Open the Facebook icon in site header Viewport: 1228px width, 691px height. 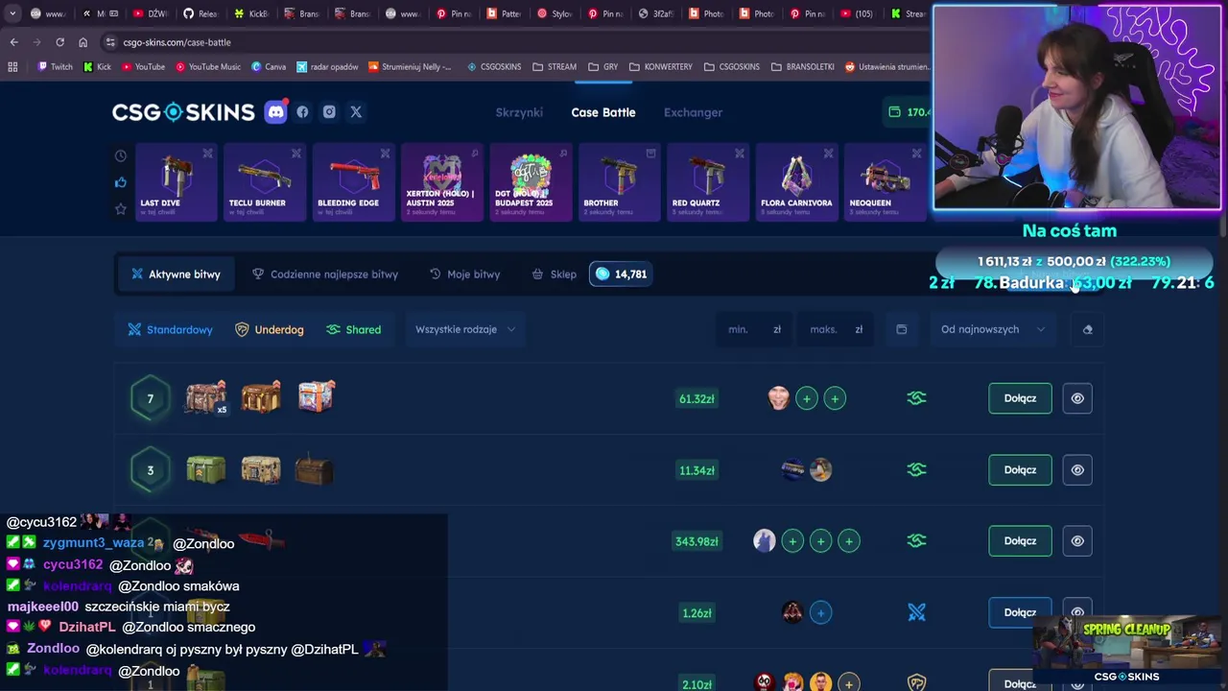coord(302,112)
